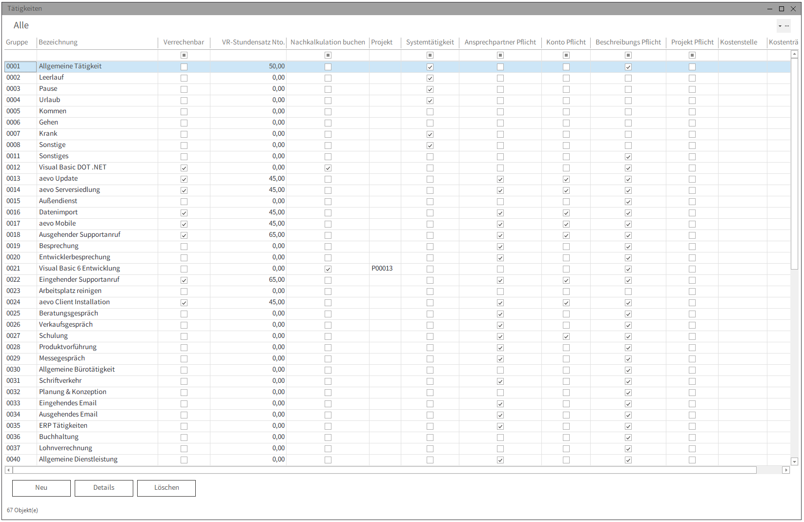Toggle the Beschreibungs Pflicht filter checkbox in filter row

[x=628, y=55]
